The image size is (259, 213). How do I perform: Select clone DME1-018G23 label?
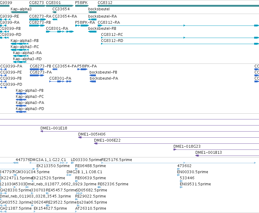(187, 146)
